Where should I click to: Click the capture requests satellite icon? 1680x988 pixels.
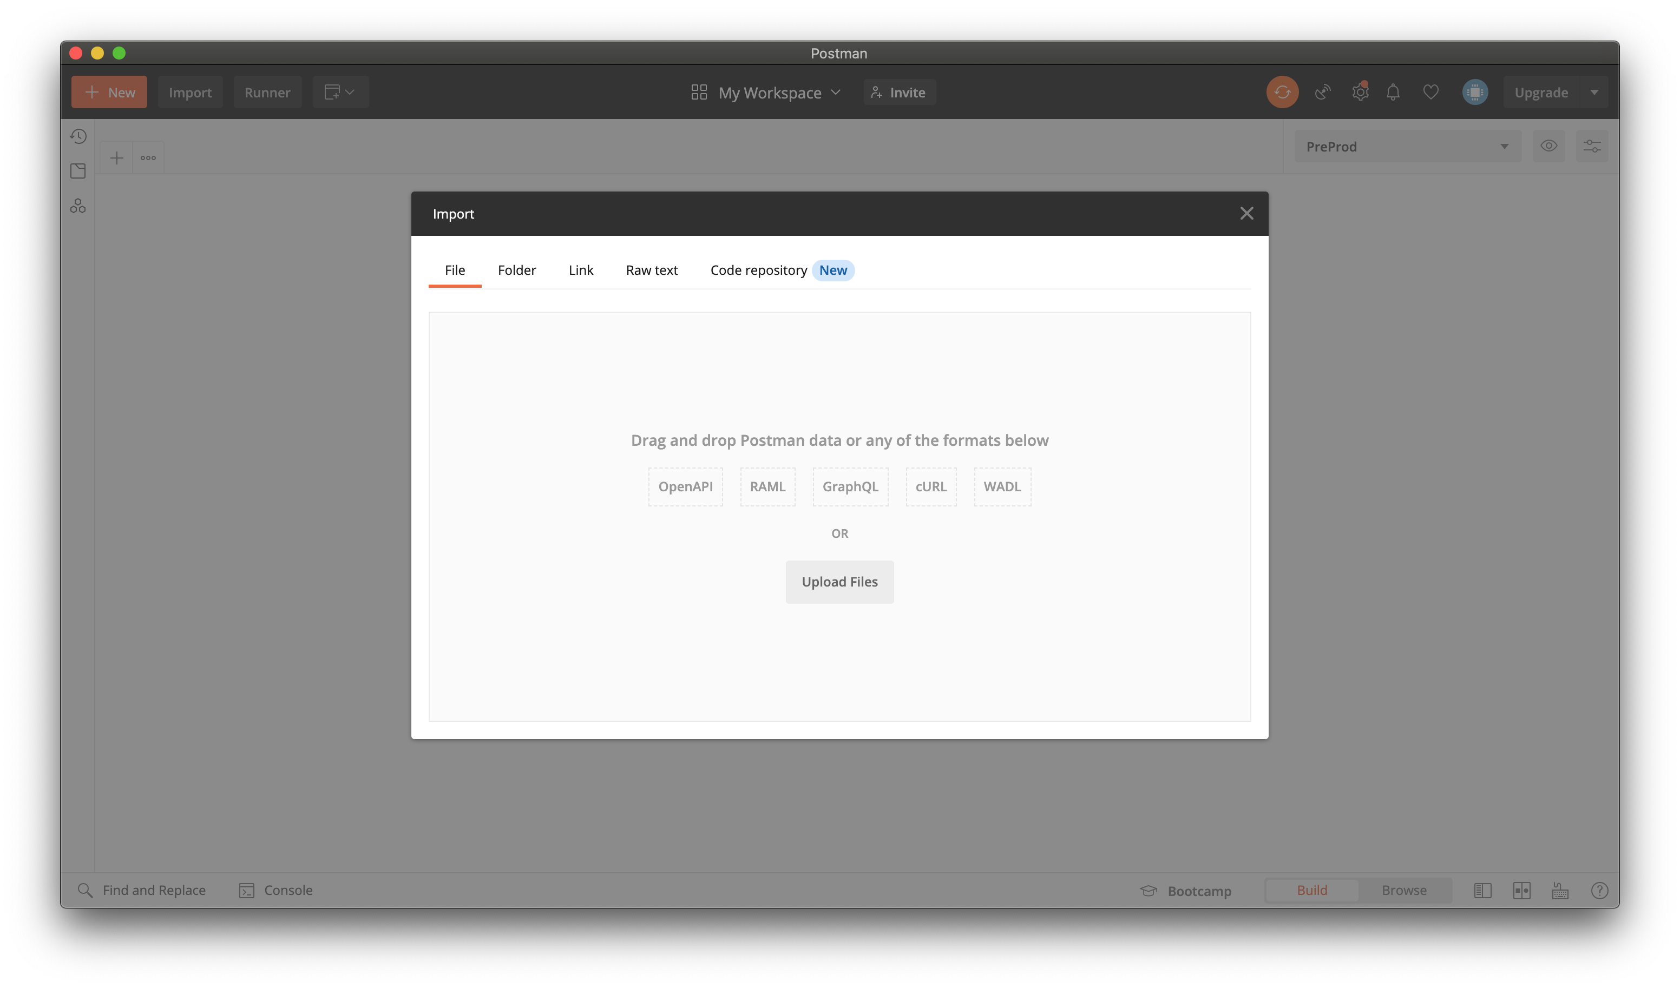[1323, 93]
